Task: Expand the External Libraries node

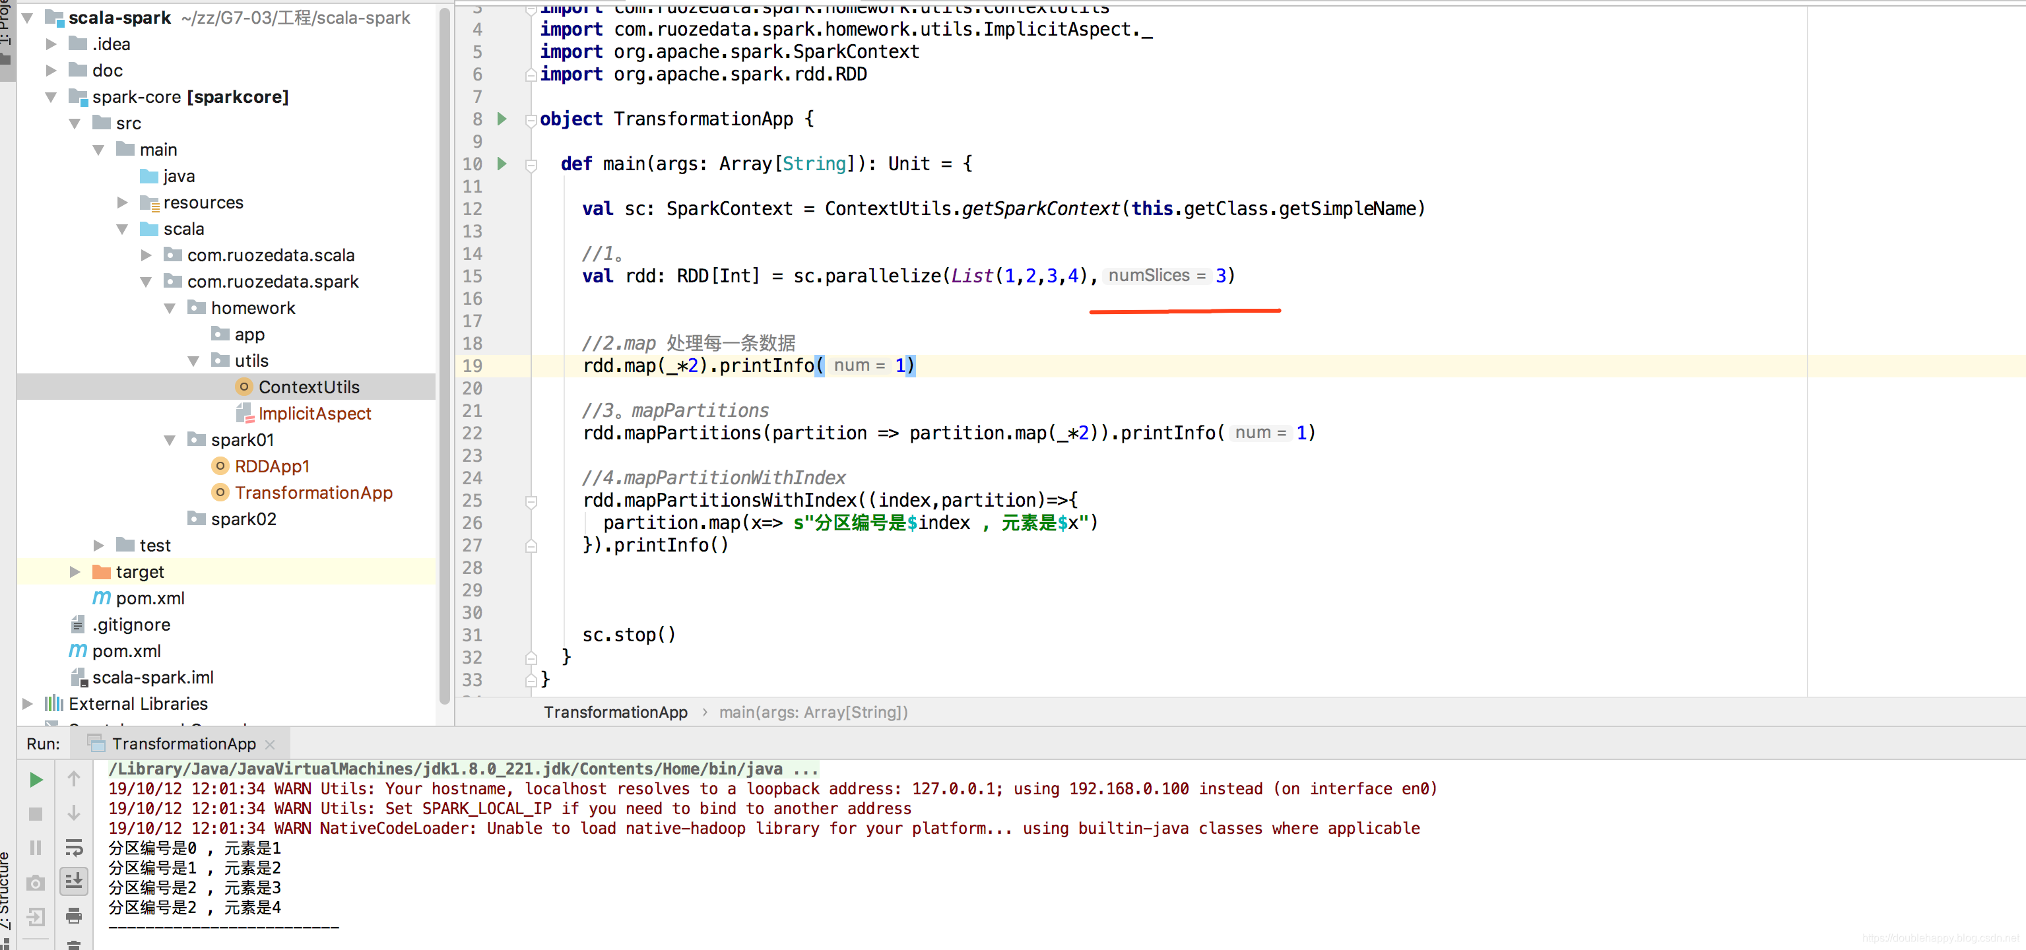Action: pyautogui.click(x=28, y=704)
